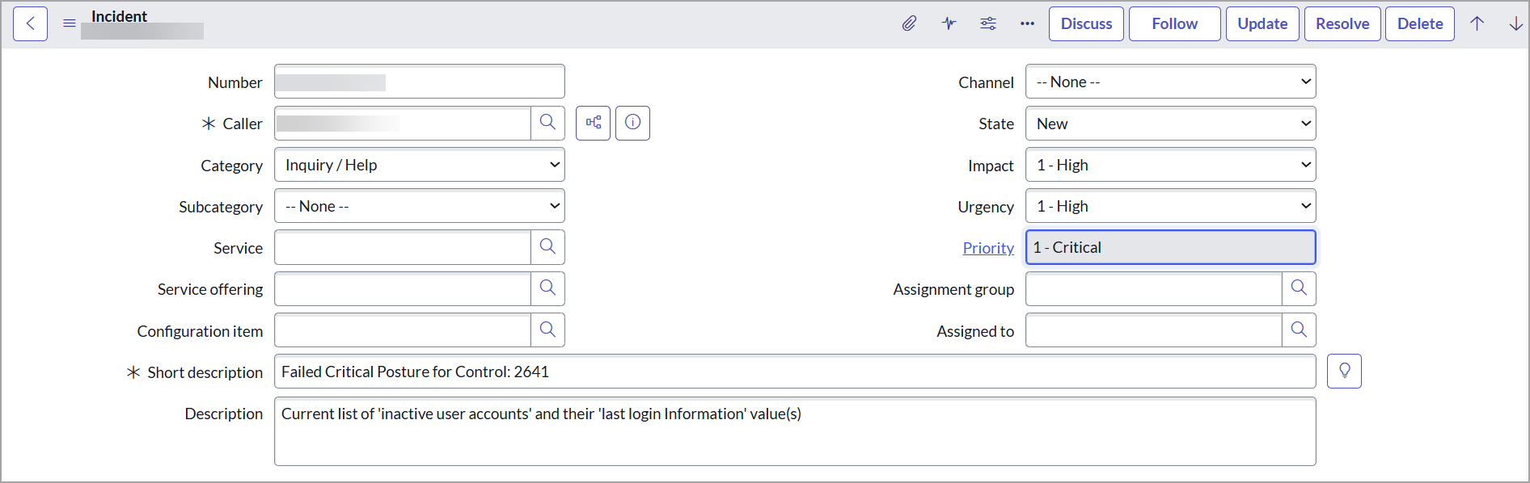This screenshot has height=483, width=1530.
Task: Open the Assigned to lookup magnifier
Action: click(x=1299, y=330)
